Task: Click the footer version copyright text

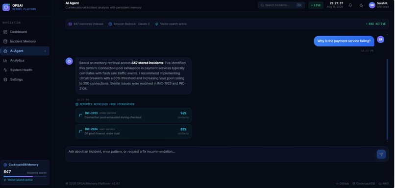Action: coord(93,184)
